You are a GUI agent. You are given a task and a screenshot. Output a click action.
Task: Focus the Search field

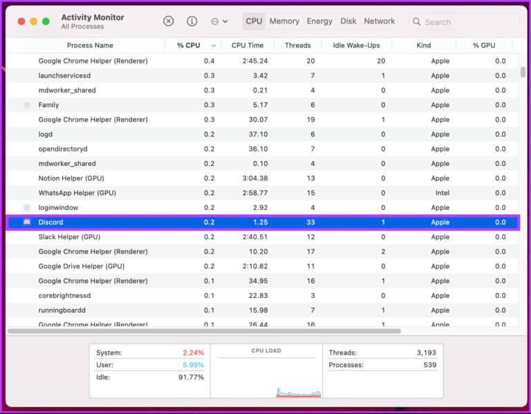point(464,22)
